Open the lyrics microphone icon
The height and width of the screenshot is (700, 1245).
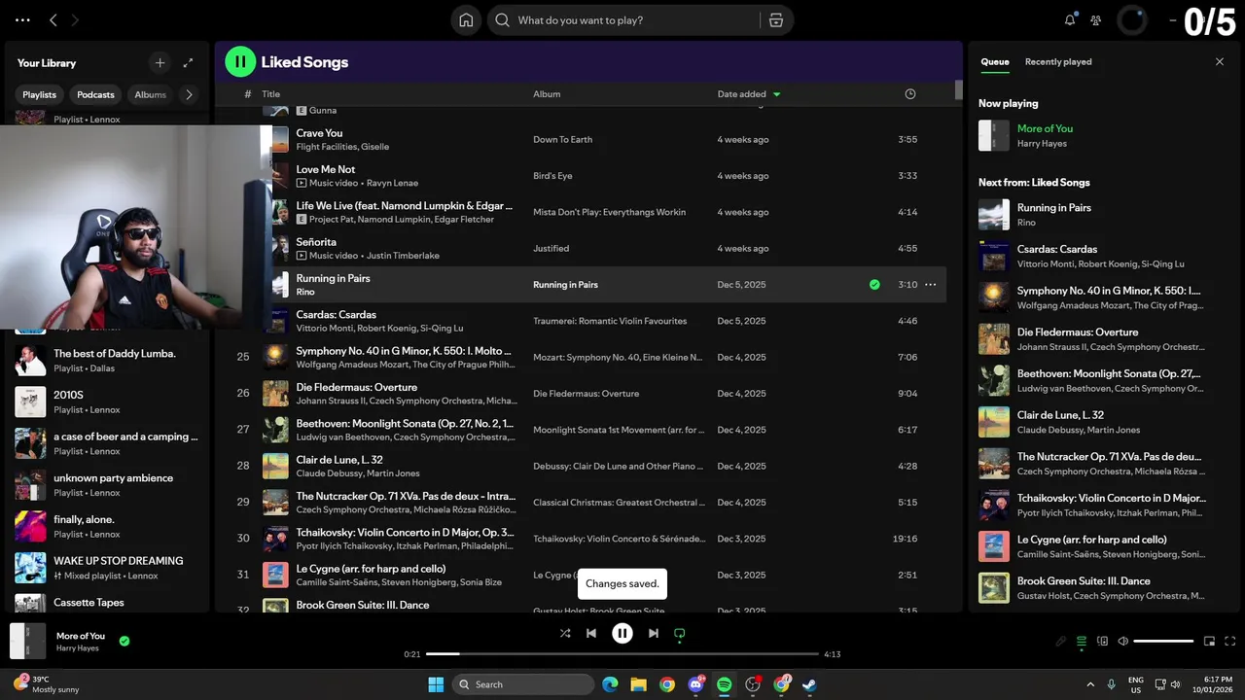pos(1060,641)
